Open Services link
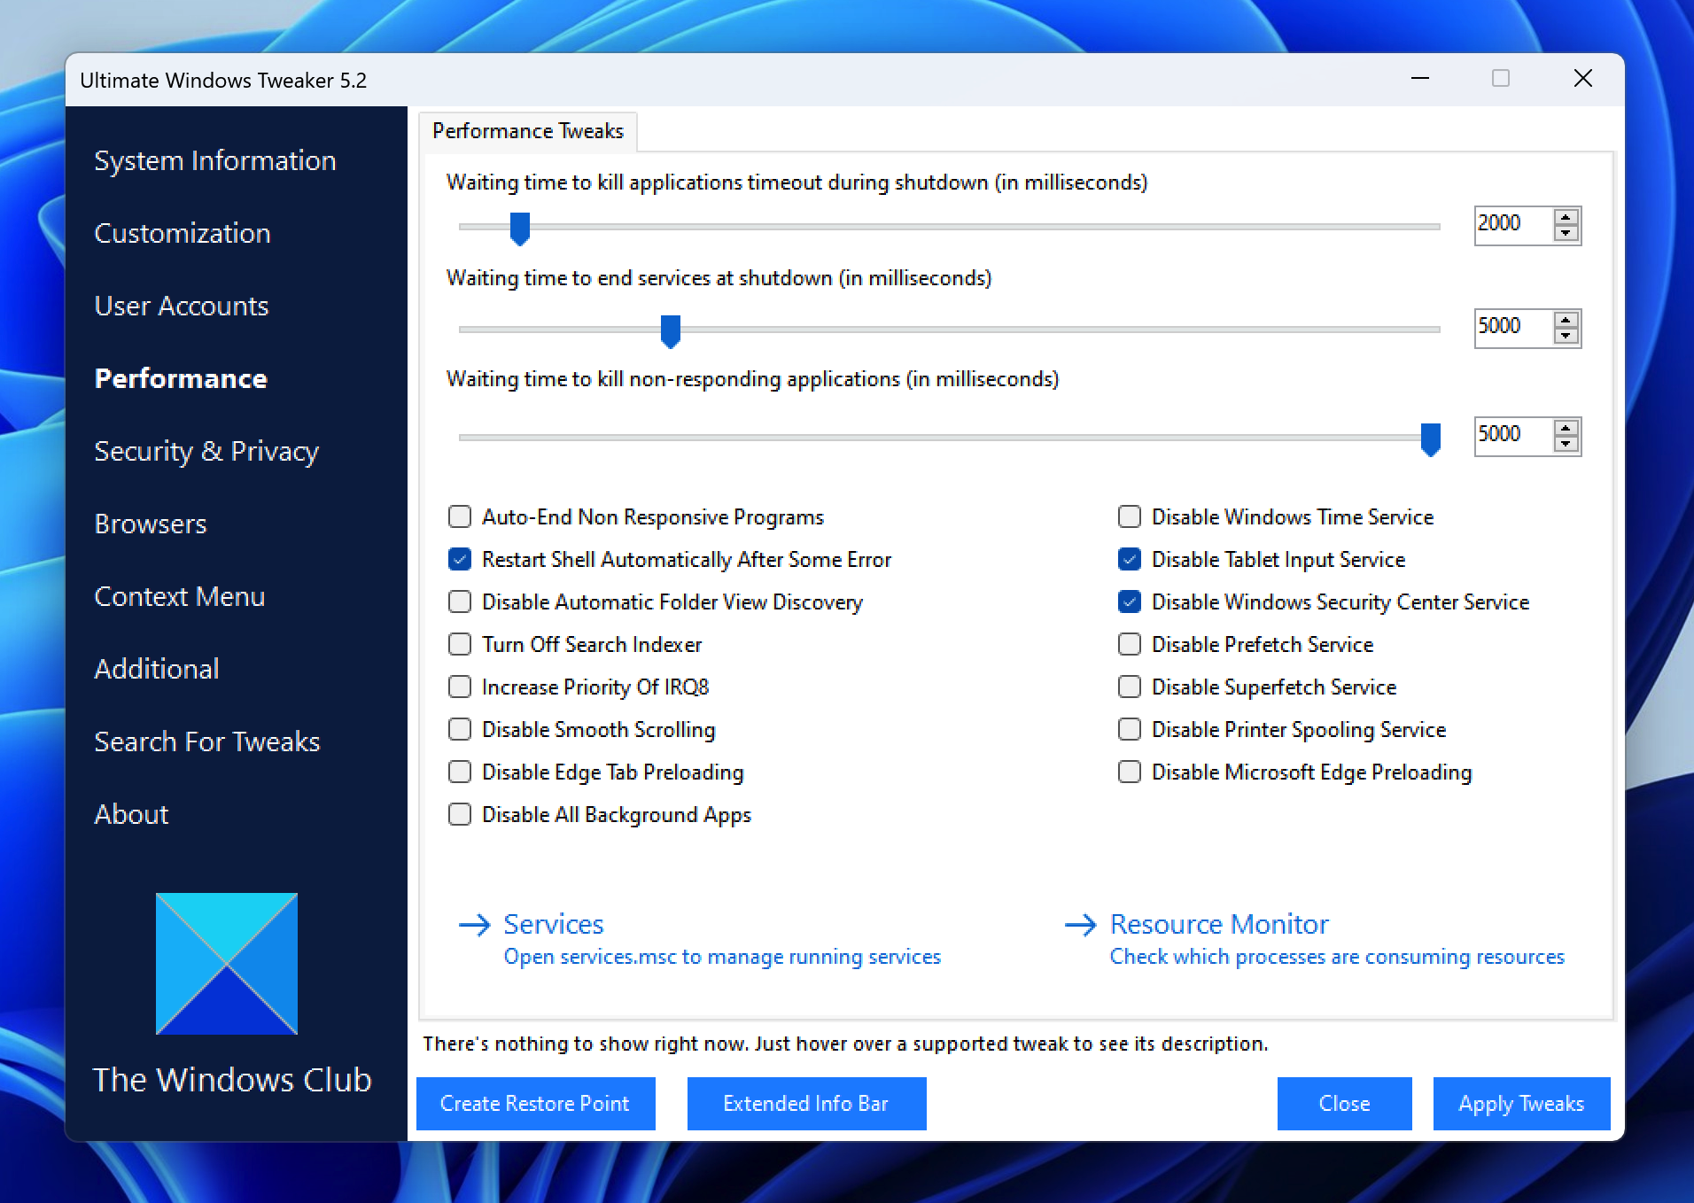Image resolution: width=1694 pixels, height=1203 pixels. click(554, 924)
